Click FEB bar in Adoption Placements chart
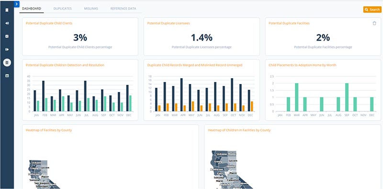Image resolution: width=383 pixels, height=189 pixels. (x=288, y=104)
